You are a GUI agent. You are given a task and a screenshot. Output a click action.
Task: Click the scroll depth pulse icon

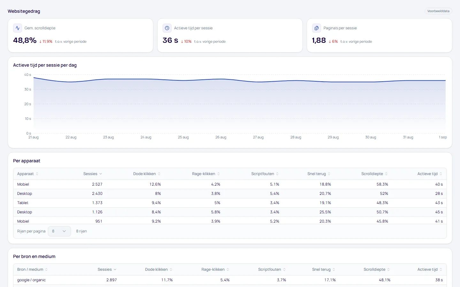click(18, 28)
